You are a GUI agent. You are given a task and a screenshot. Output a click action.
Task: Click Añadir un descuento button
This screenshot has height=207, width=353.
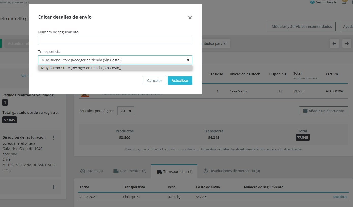(324, 111)
